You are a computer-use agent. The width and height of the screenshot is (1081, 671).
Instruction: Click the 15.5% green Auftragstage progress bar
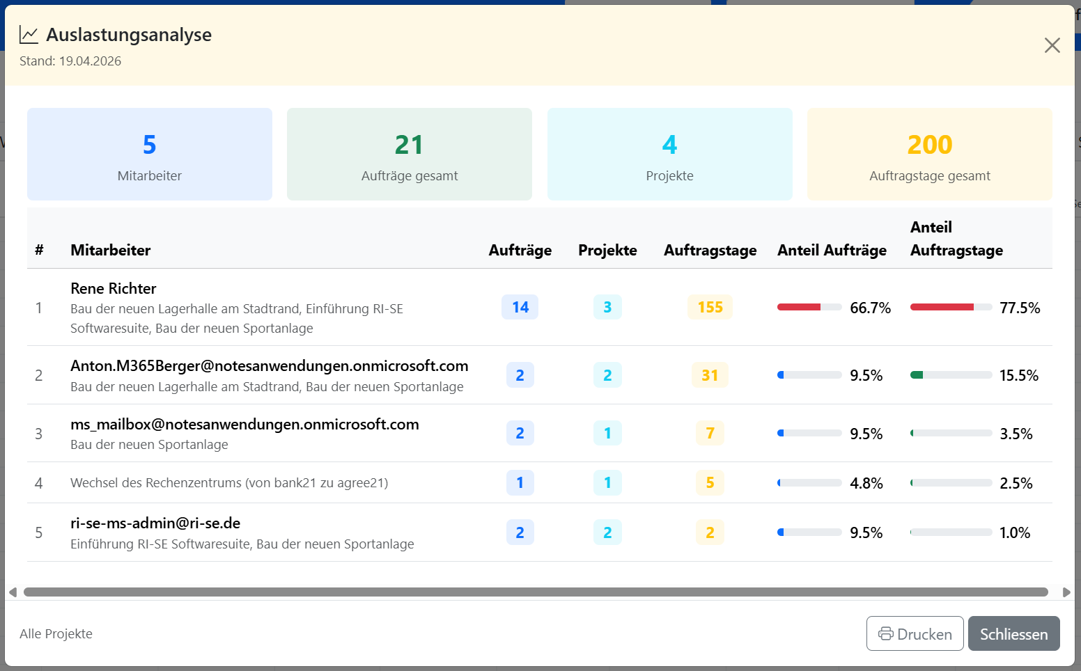pyautogui.click(x=951, y=375)
